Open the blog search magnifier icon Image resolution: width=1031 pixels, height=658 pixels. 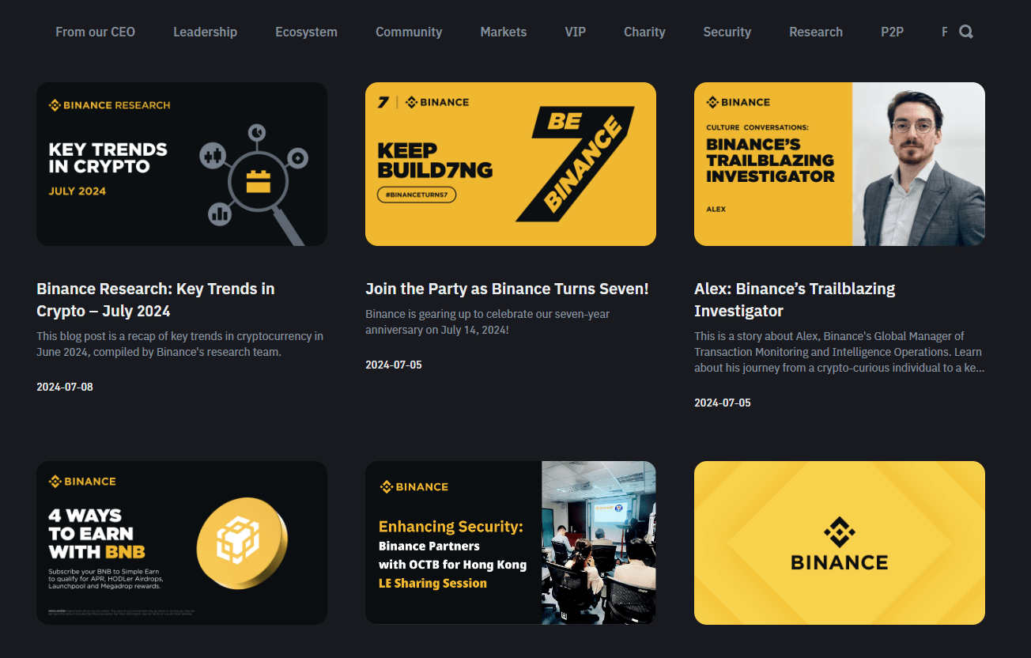coord(966,32)
